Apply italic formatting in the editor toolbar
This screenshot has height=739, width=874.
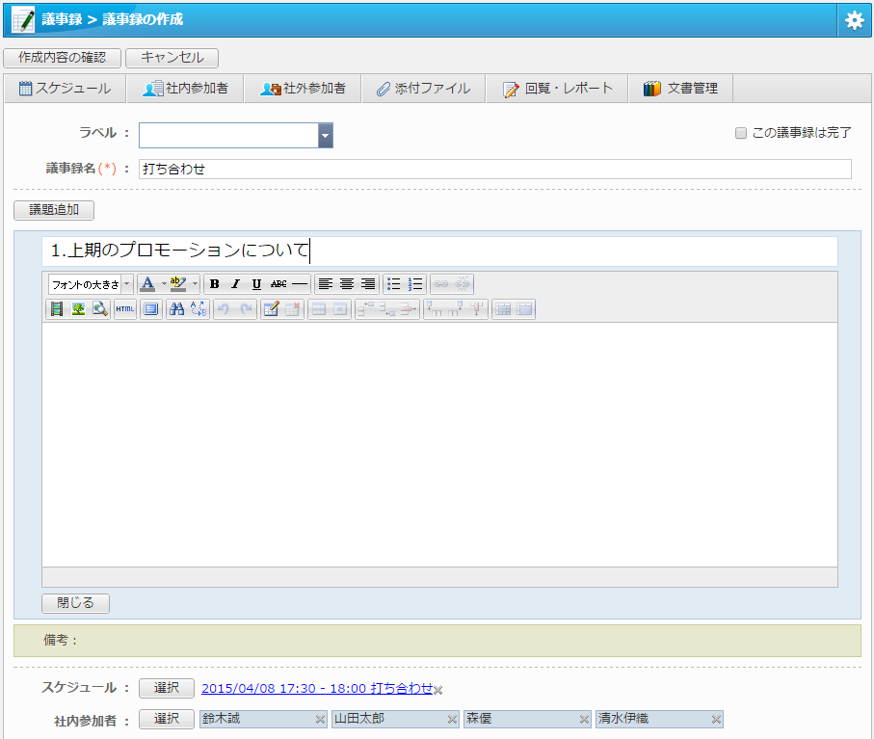coord(235,284)
